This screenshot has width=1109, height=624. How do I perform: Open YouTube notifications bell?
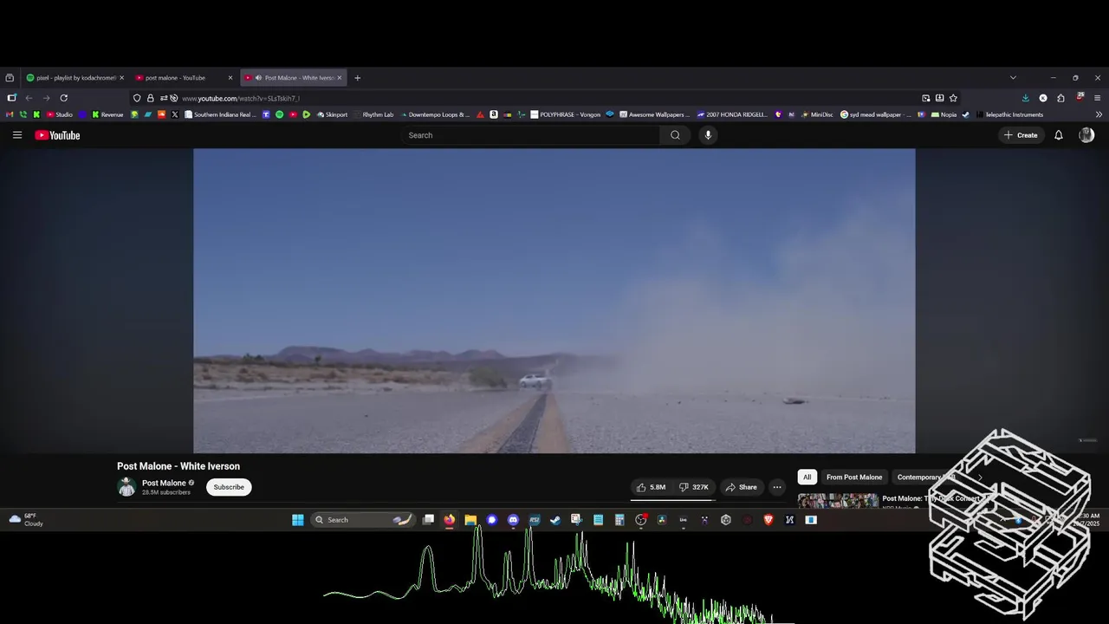click(x=1058, y=135)
